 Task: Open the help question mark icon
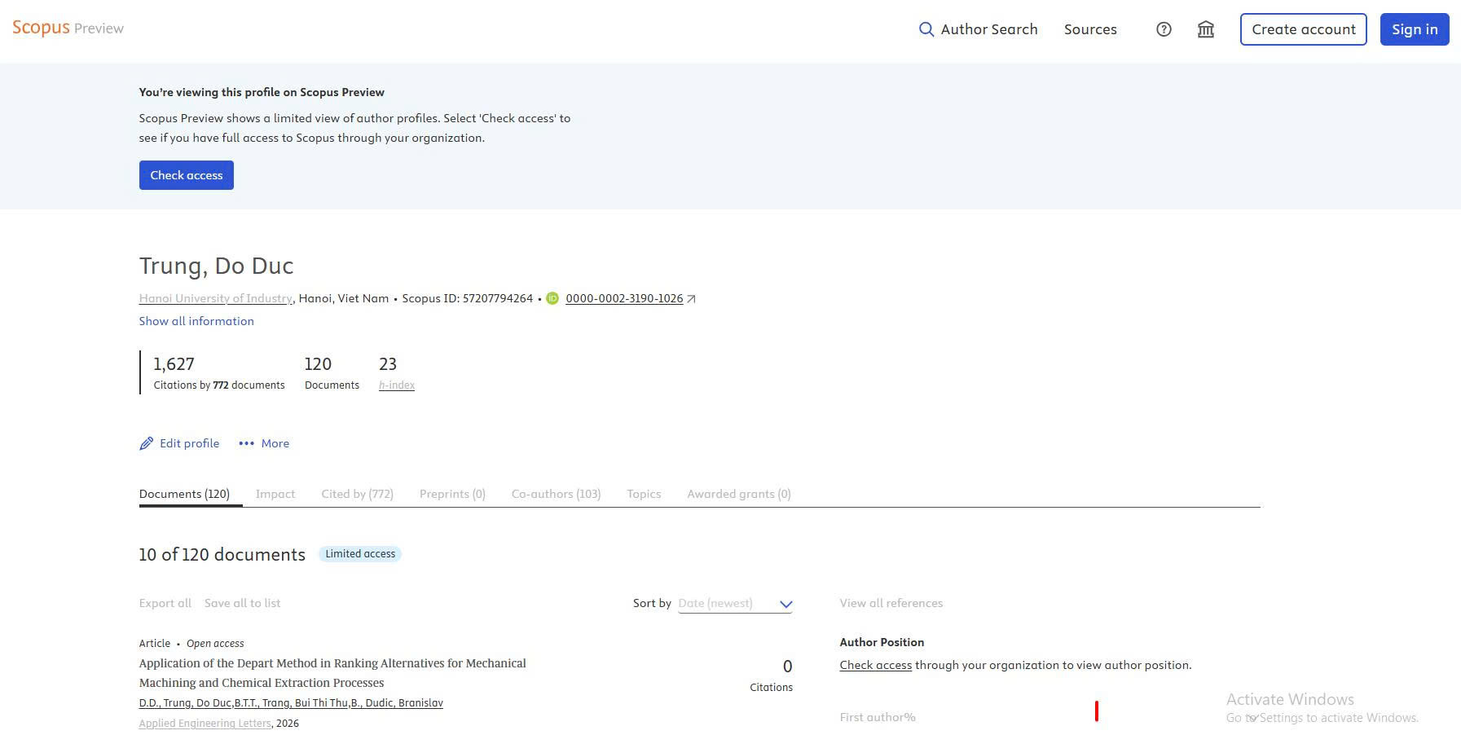[1164, 29]
